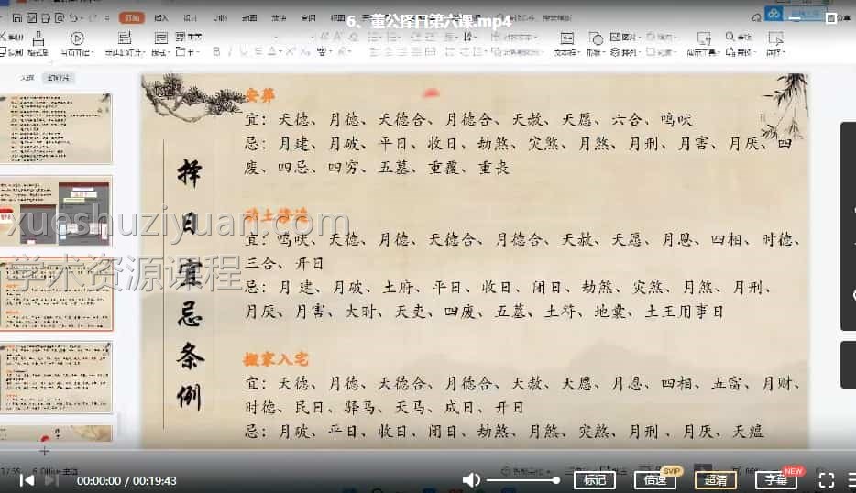Image resolution: width=856 pixels, height=493 pixels.
Task: Switch to the 幻灯片 thumbnail panel tab
Action: click(60, 79)
